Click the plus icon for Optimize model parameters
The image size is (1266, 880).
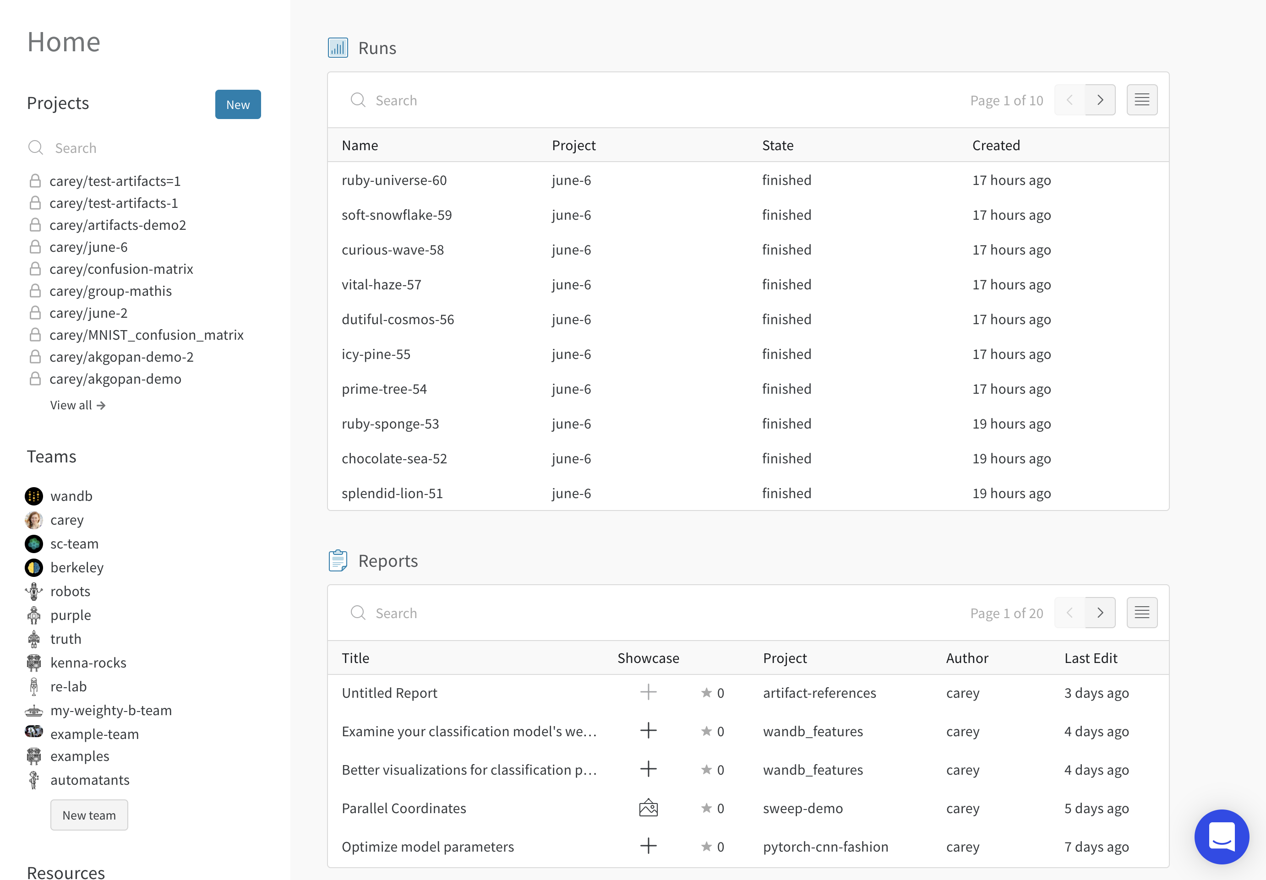(648, 846)
